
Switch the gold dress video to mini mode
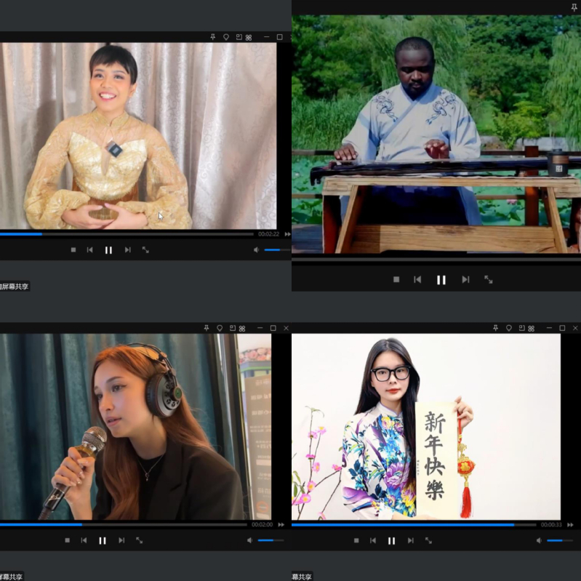[236, 37]
